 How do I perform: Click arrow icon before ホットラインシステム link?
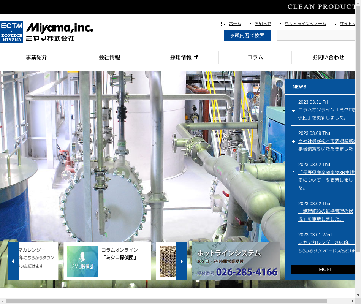pyautogui.click(x=279, y=24)
